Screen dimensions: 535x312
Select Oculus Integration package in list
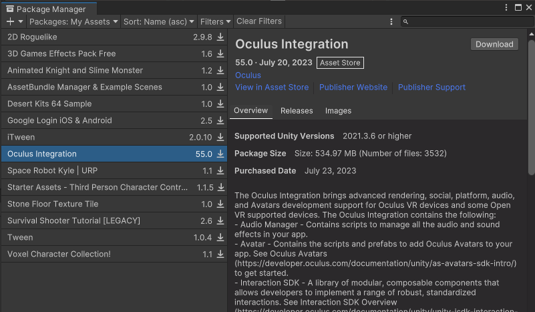coord(114,154)
